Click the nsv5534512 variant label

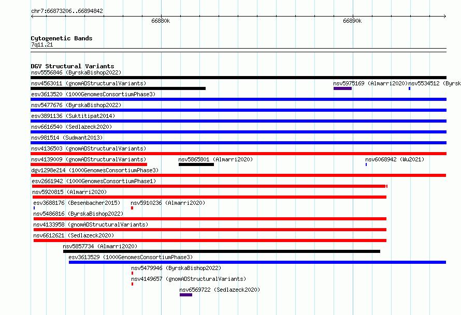[x=435, y=83]
